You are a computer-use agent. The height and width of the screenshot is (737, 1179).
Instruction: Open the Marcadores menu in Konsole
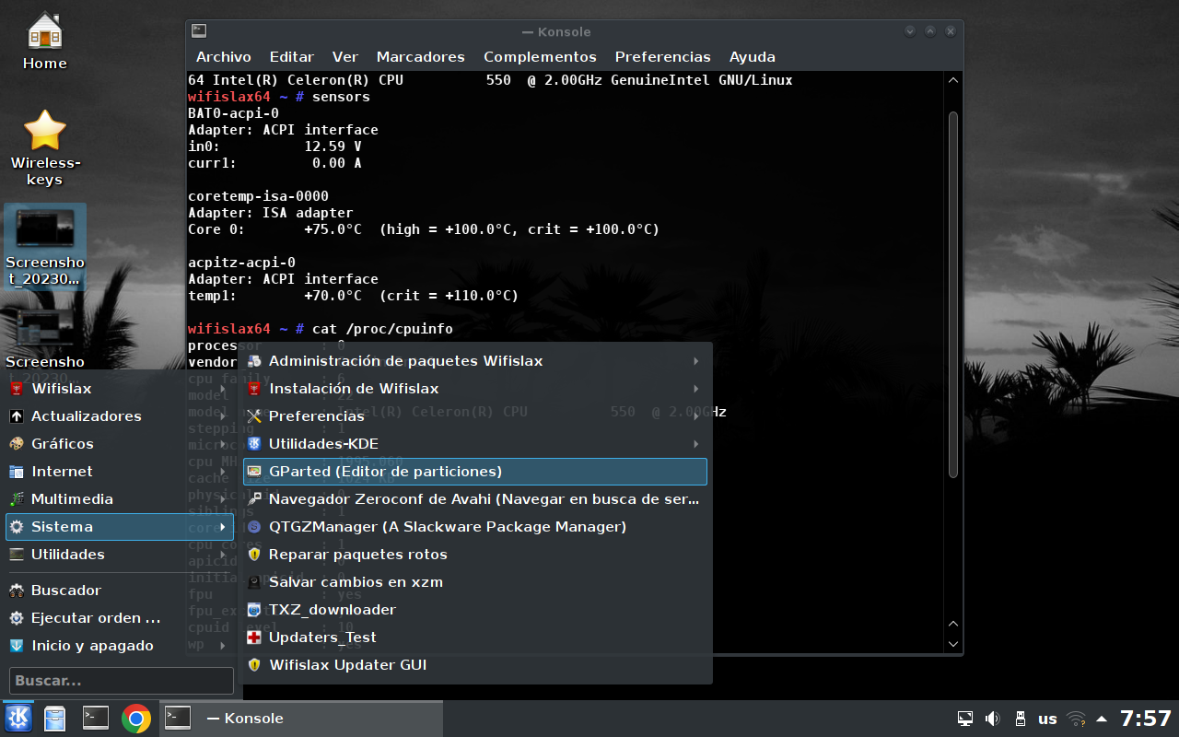point(420,57)
